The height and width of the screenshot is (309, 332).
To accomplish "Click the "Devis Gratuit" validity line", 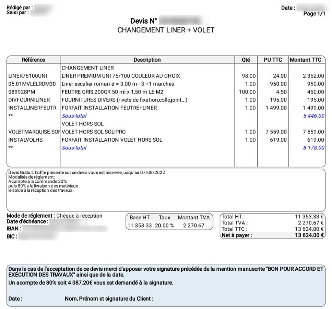I will point(87,173).
